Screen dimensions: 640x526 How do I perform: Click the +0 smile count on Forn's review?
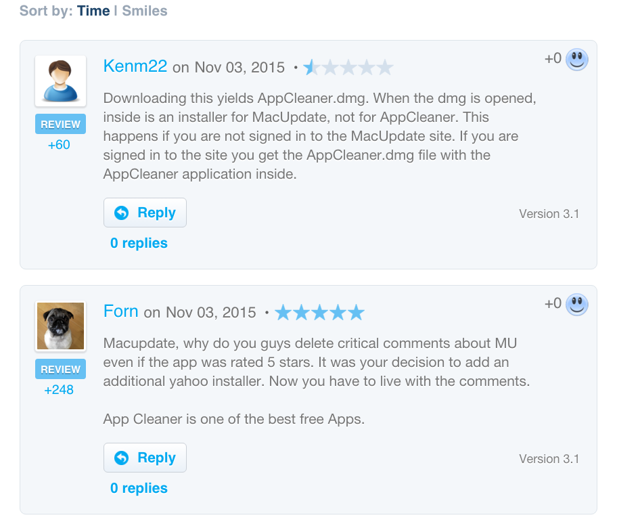pyautogui.click(x=553, y=304)
